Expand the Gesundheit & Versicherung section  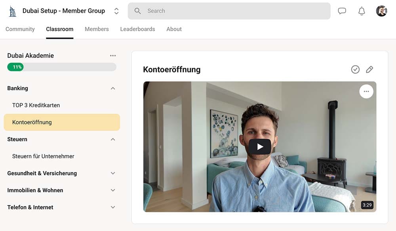tap(113, 173)
